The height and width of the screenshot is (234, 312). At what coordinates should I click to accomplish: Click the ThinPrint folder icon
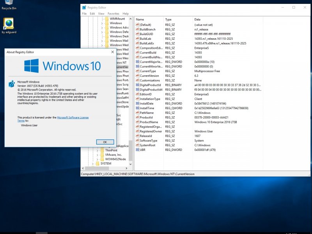point(102,150)
